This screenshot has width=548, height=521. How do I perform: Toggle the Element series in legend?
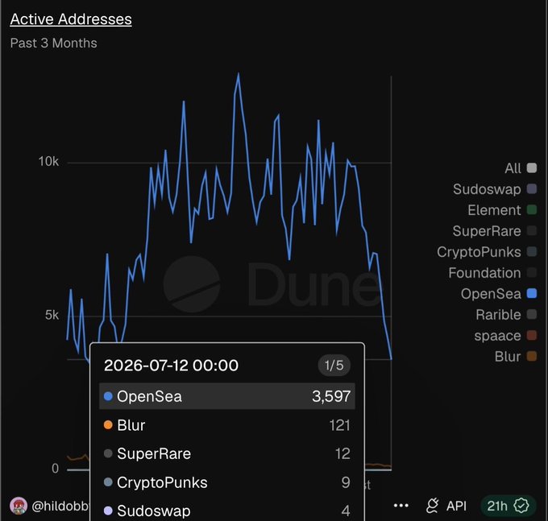(x=502, y=210)
